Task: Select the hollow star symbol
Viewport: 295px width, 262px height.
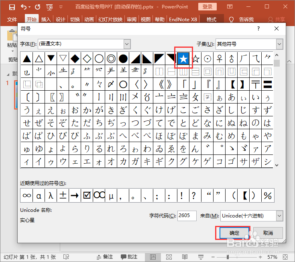Action: click(195, 59)
